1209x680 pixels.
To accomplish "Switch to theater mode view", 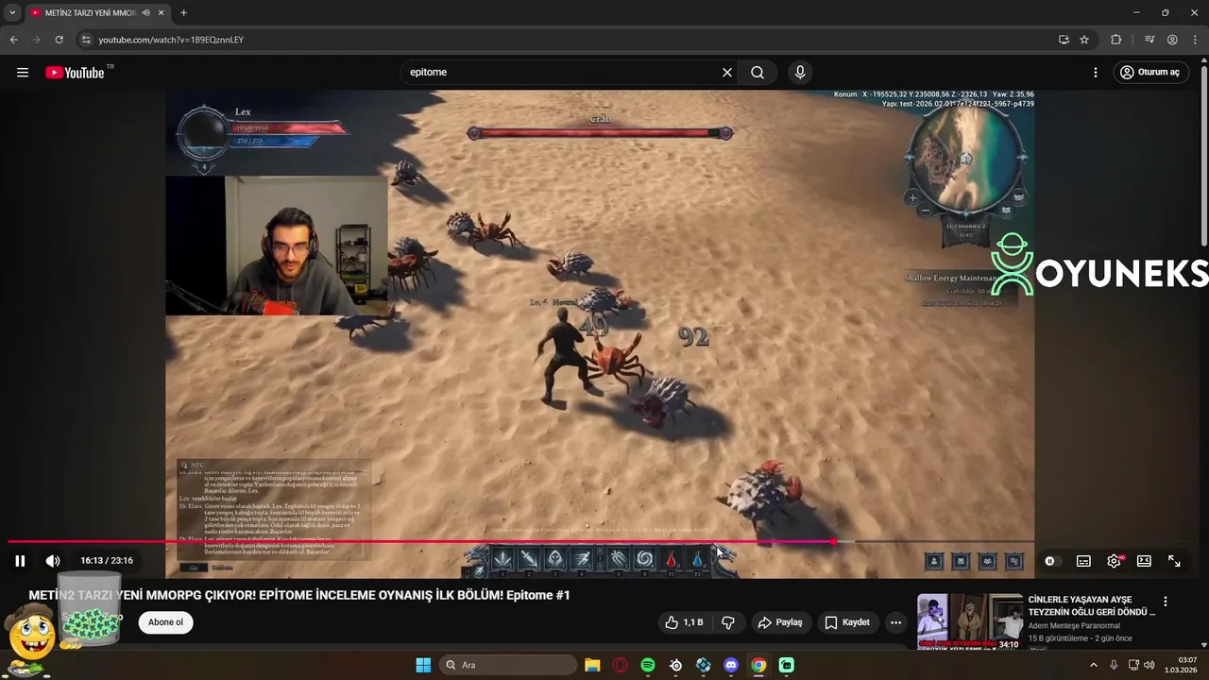I will click(1144, 561).
